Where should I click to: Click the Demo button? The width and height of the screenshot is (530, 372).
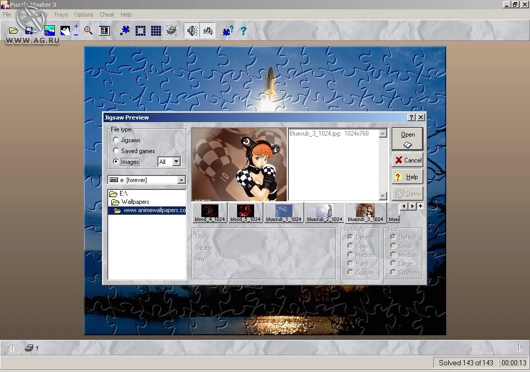click(x=407, y=194)
